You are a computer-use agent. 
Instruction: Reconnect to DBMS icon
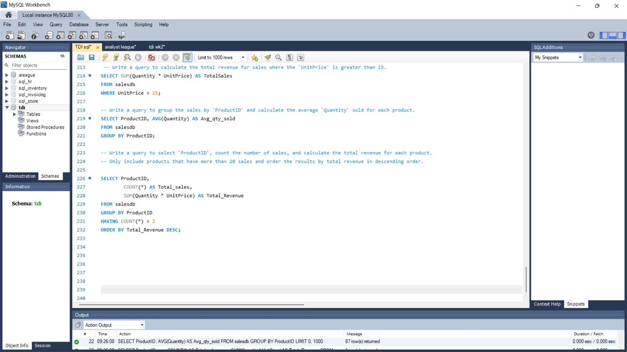[x=122, y=35]
